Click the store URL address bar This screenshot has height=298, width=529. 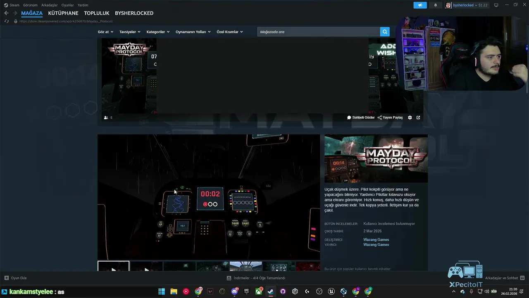66,21
